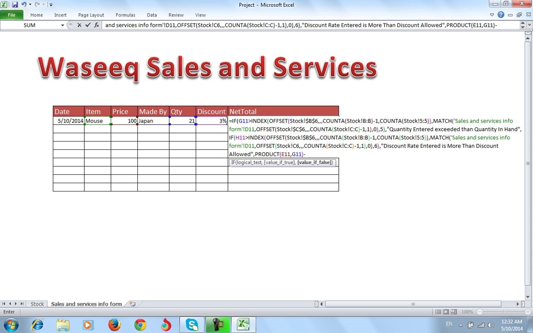
Task: Minimize the workbook window
Action: click(510, 15)
